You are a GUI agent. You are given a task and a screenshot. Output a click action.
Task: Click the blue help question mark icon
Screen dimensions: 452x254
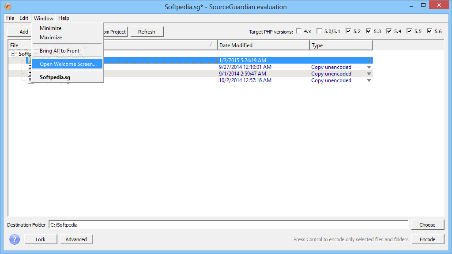click(x=15, y=239)
